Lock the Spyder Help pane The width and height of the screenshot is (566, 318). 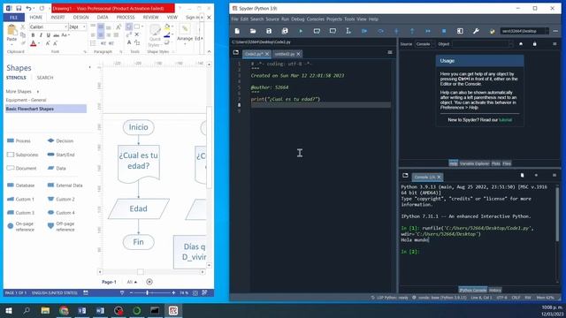click(x=534, y=44)
